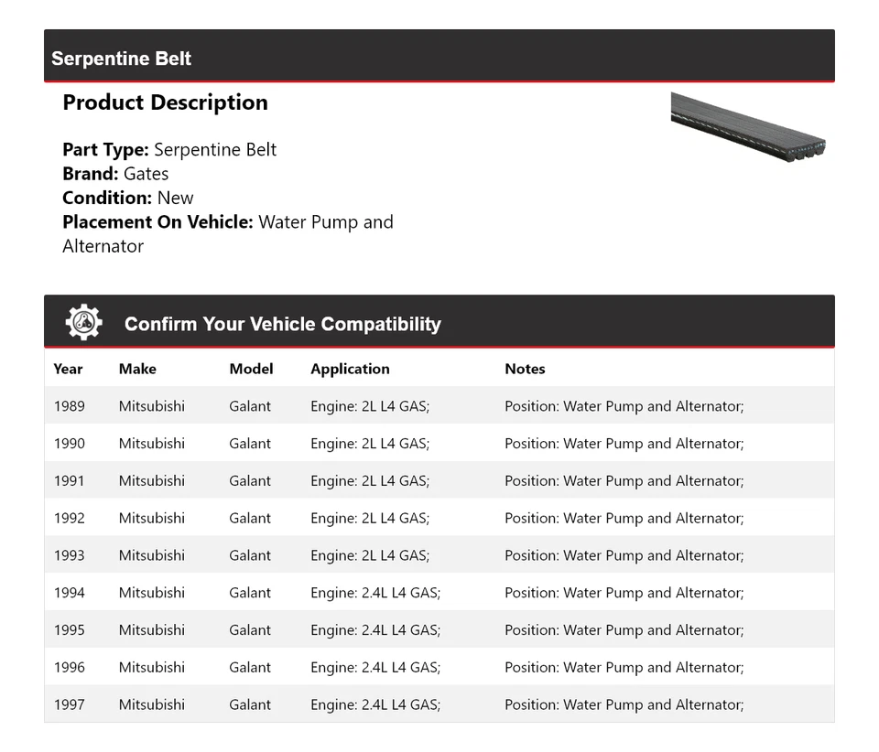The width and height of the screenshot is (879, 752).
Task: Click Confirm Your Vehicle Compatibility heading
Action: pos(282,324)
